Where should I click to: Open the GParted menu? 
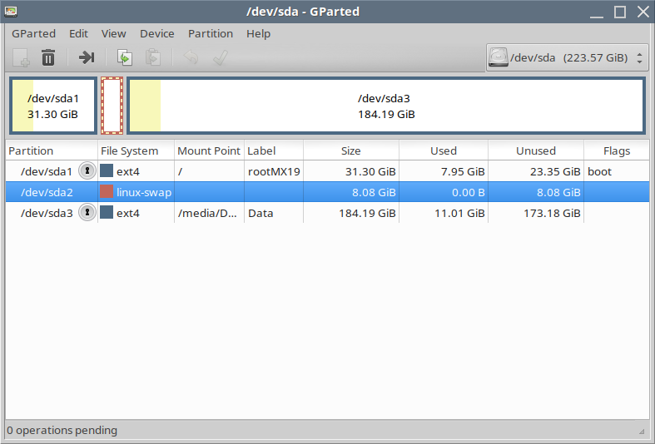click(x=33, y=34)
